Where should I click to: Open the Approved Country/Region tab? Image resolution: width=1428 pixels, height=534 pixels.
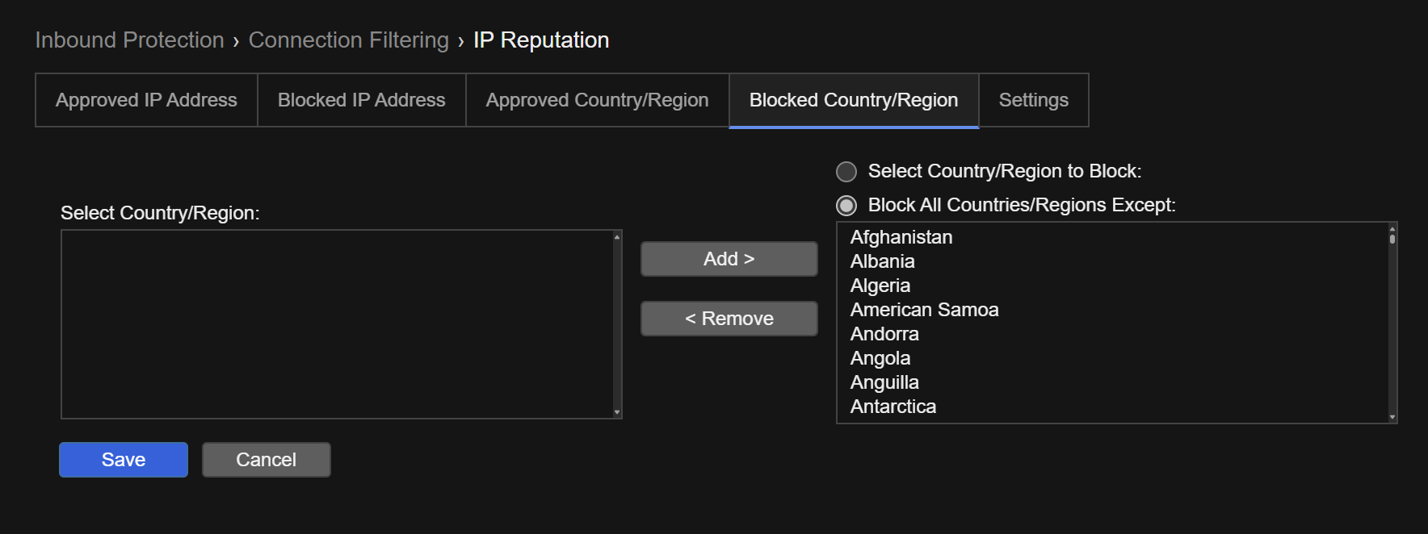click(597, 100)
